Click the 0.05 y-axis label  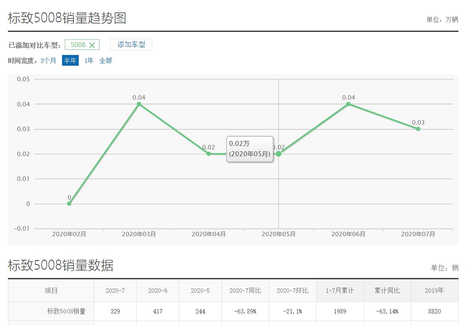[x=23, y=79]
